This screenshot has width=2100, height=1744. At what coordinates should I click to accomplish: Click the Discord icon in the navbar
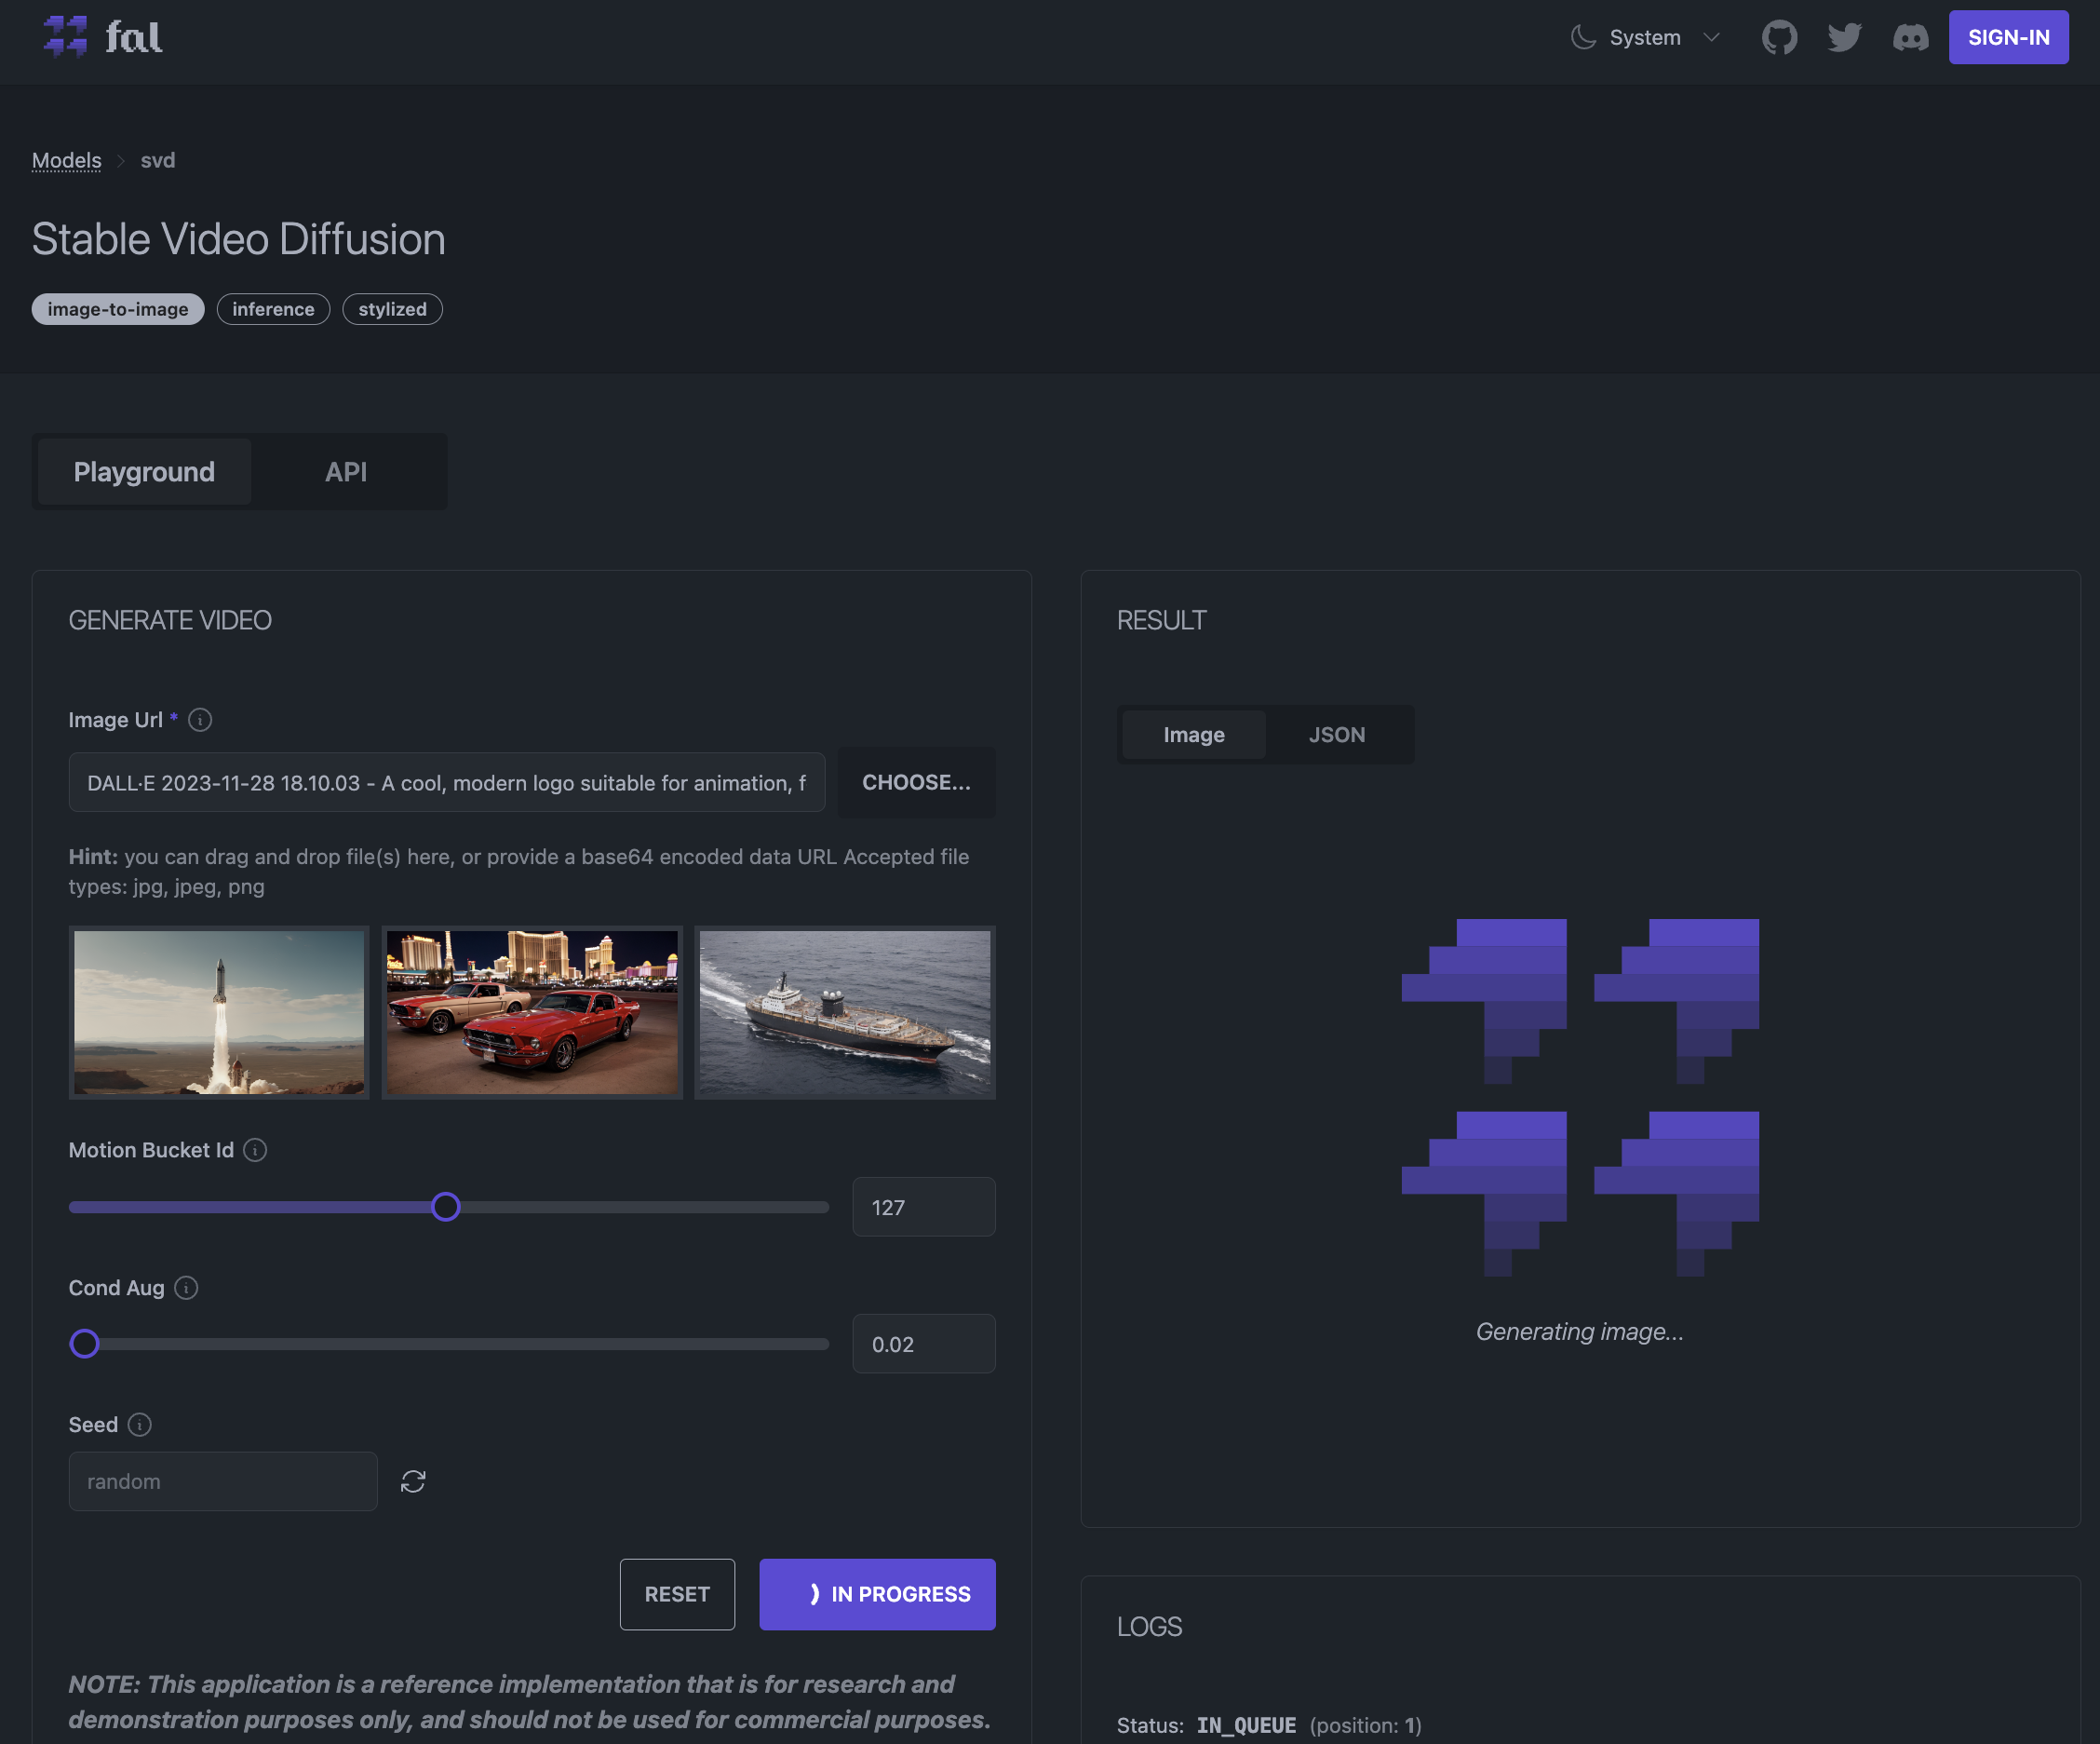(1908, 38)
